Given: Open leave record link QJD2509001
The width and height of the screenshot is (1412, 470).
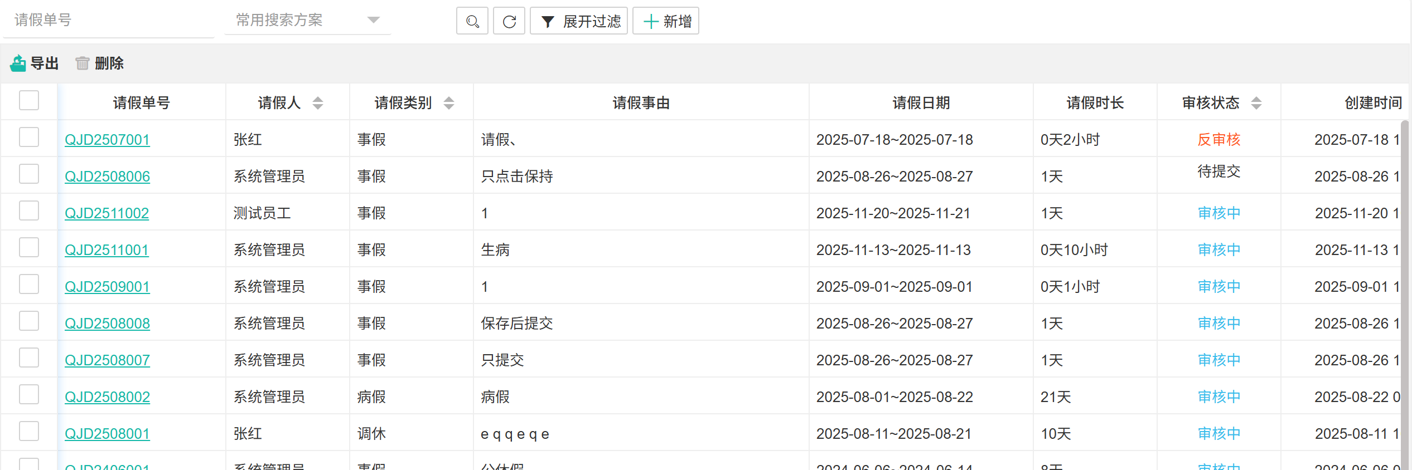Looking at the screenshot, I should point(107,287).
